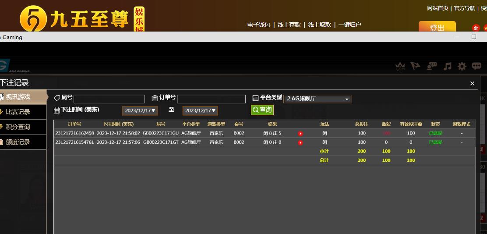Click bet time 2023-12-17 21:58:02

point(118,133)
